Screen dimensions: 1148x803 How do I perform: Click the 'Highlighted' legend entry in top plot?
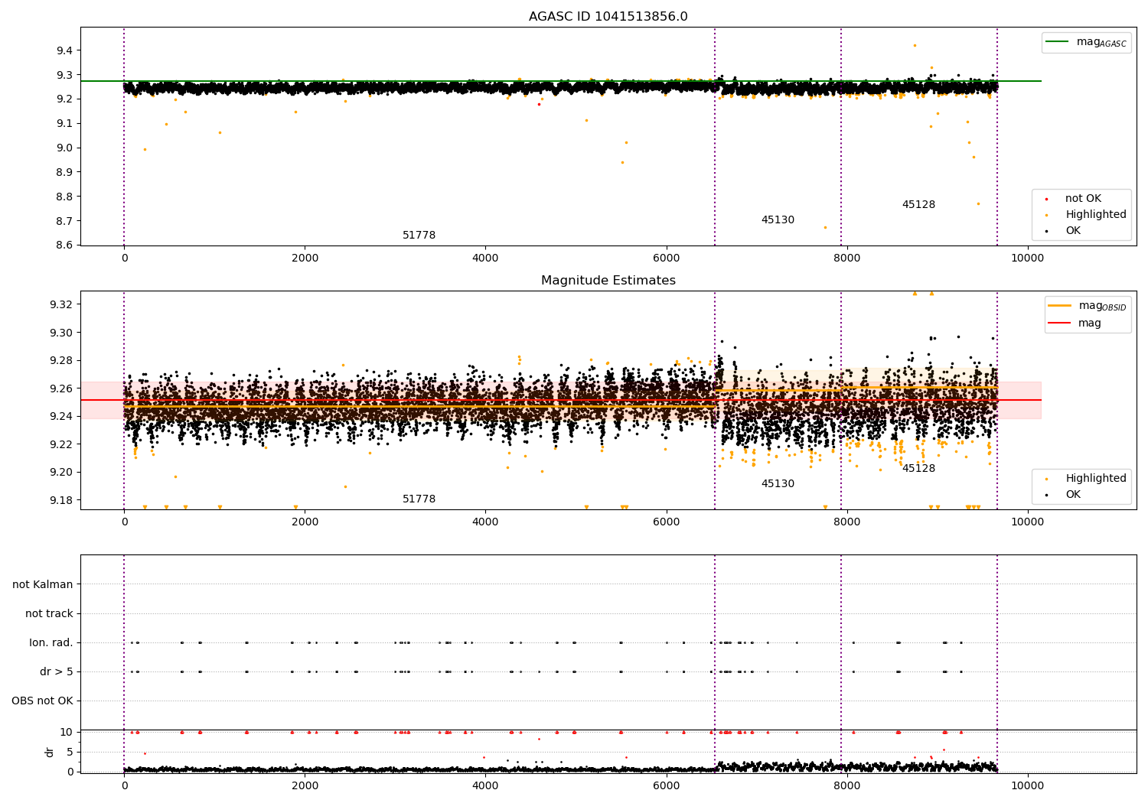pos(1096,215)
